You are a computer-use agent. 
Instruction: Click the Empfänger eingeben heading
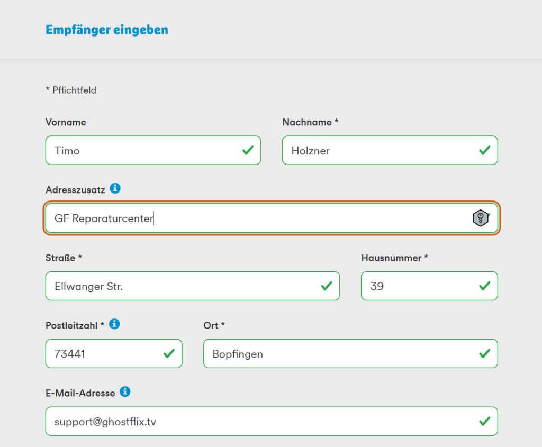(107, 30)
